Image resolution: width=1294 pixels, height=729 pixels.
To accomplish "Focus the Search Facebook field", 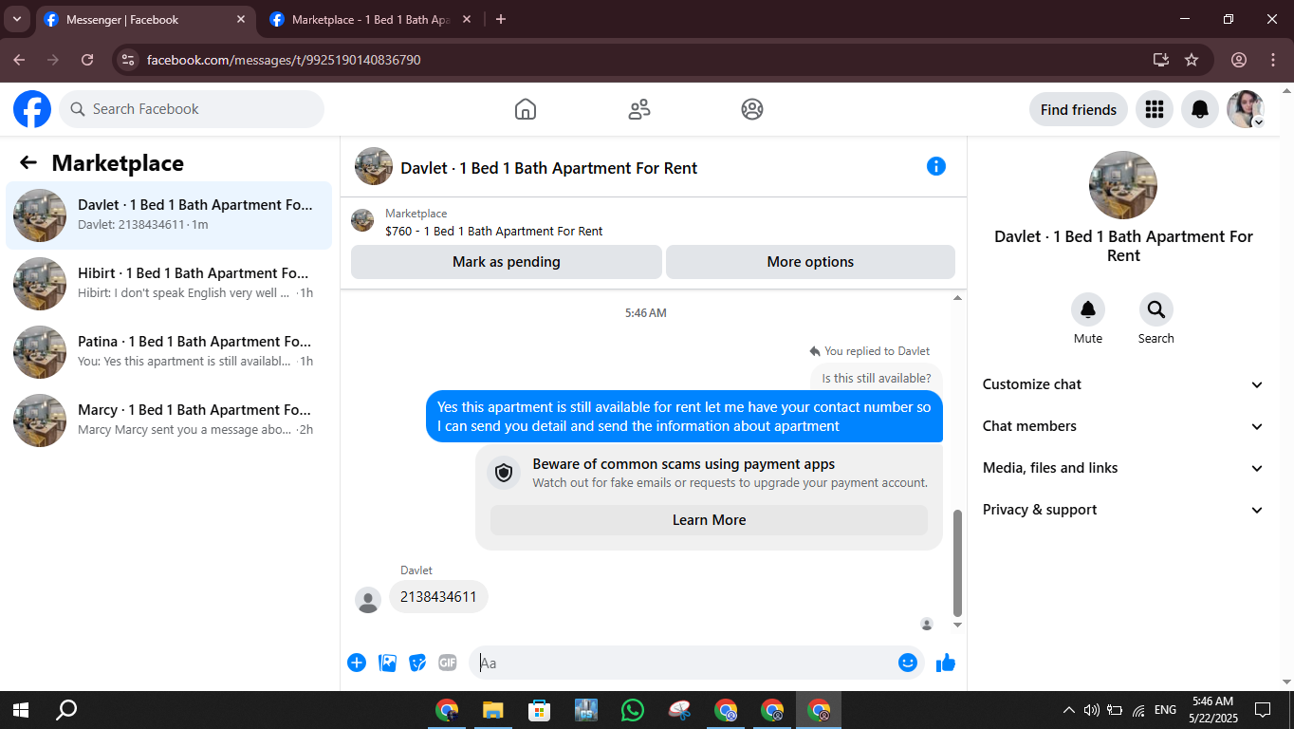I will (192, 109).
